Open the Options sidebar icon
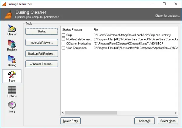 (x=12, y=90)
